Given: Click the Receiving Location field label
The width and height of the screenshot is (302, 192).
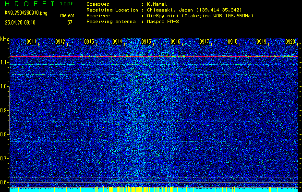Looking at the screenshot, I should [112, 10].
